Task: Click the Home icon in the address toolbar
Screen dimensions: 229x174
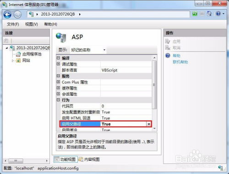Action: [209, 14]
